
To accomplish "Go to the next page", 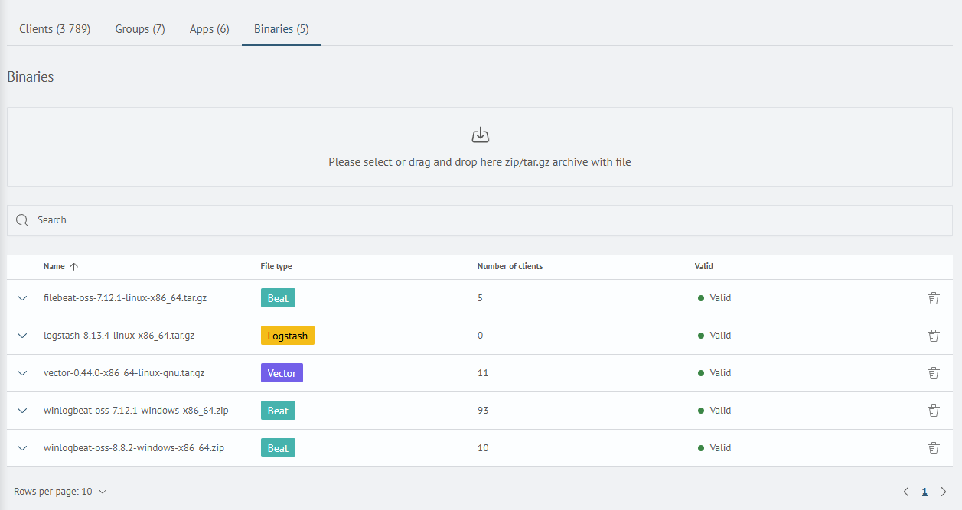I will [x=943, y=492].
